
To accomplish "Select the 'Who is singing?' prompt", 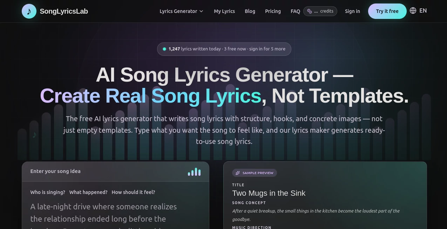I will coord(48,192).
